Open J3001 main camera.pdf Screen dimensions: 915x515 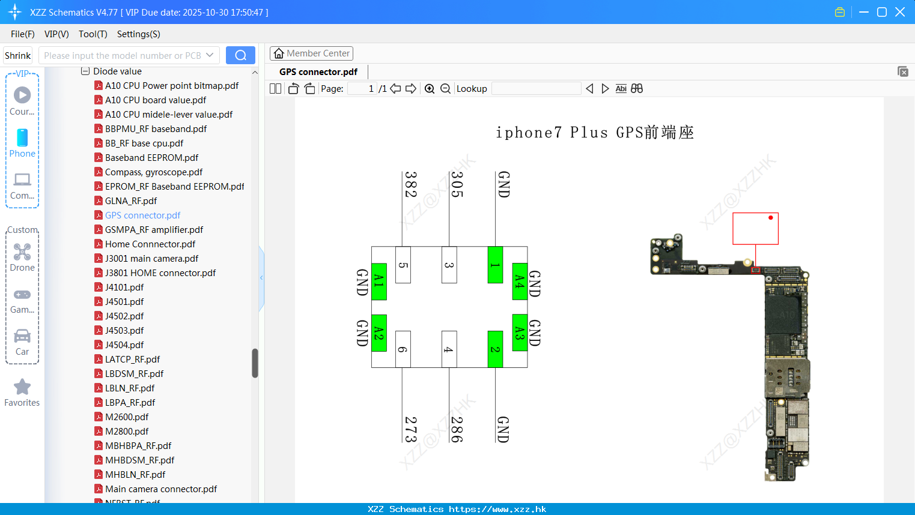pyautogui.click(x=152, y=259)
